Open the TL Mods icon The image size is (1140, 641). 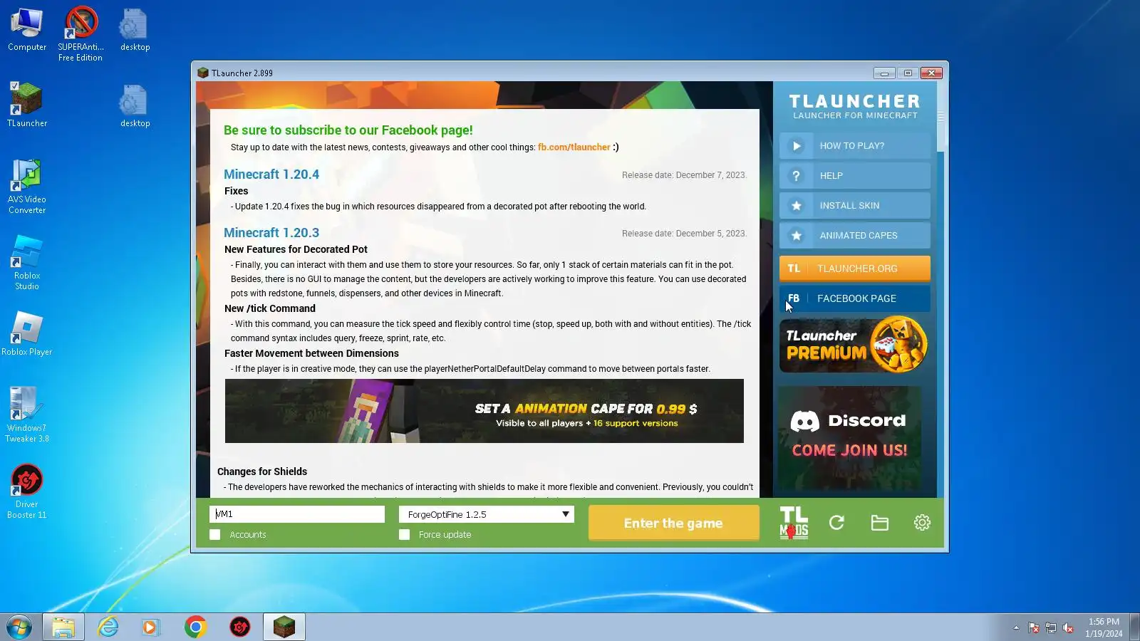point(794,523)
